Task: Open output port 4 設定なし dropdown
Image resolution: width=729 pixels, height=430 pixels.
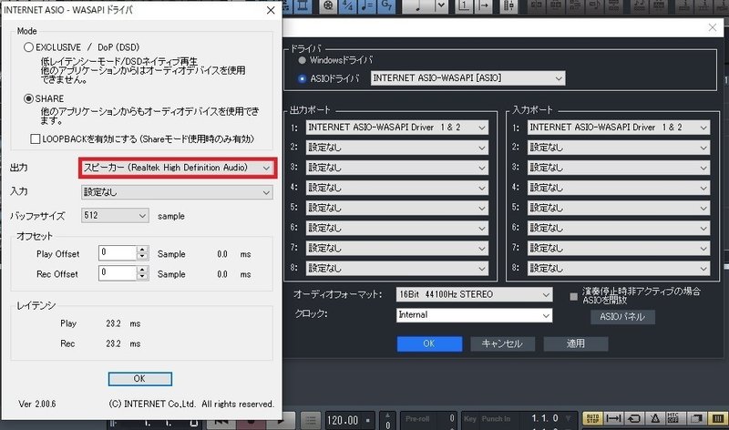Action: point(397,188)
